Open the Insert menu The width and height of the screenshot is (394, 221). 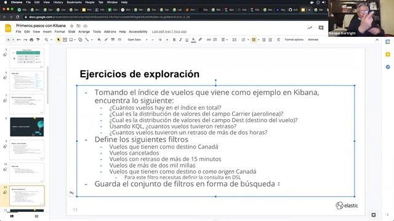(x=47, y=31)
